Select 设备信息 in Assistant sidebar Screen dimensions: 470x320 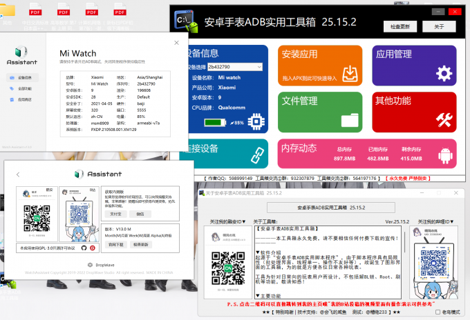(23, 78)
